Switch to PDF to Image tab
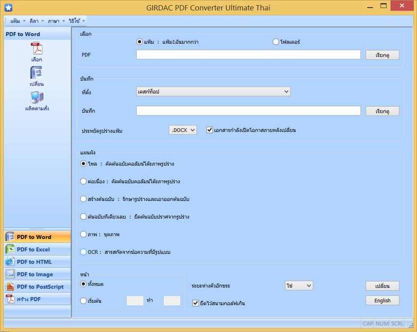Screen dimensions: 417x332 point(37,274)
